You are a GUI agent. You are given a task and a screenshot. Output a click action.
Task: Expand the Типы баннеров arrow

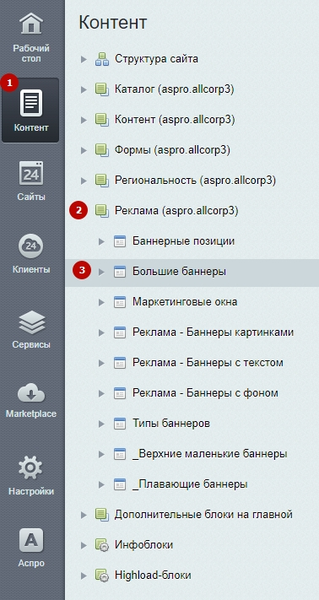click(x=101, y=424)
